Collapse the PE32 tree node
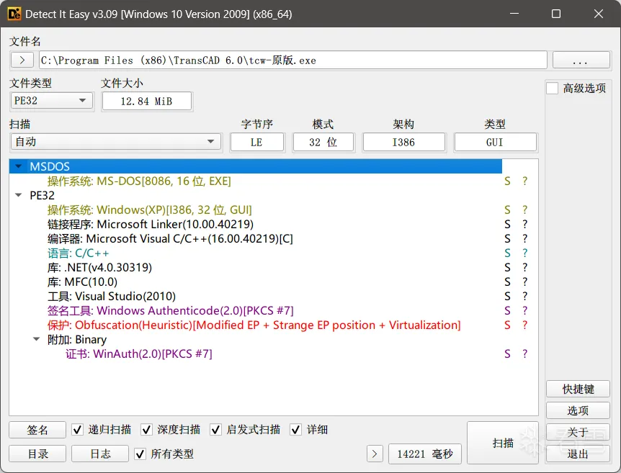The width and height of the screenshot is (621, 473). point(18,195)
